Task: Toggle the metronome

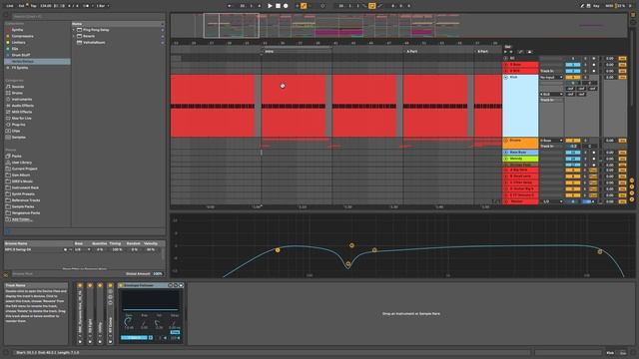Action: pyautogui.click(x=87, y=6)
